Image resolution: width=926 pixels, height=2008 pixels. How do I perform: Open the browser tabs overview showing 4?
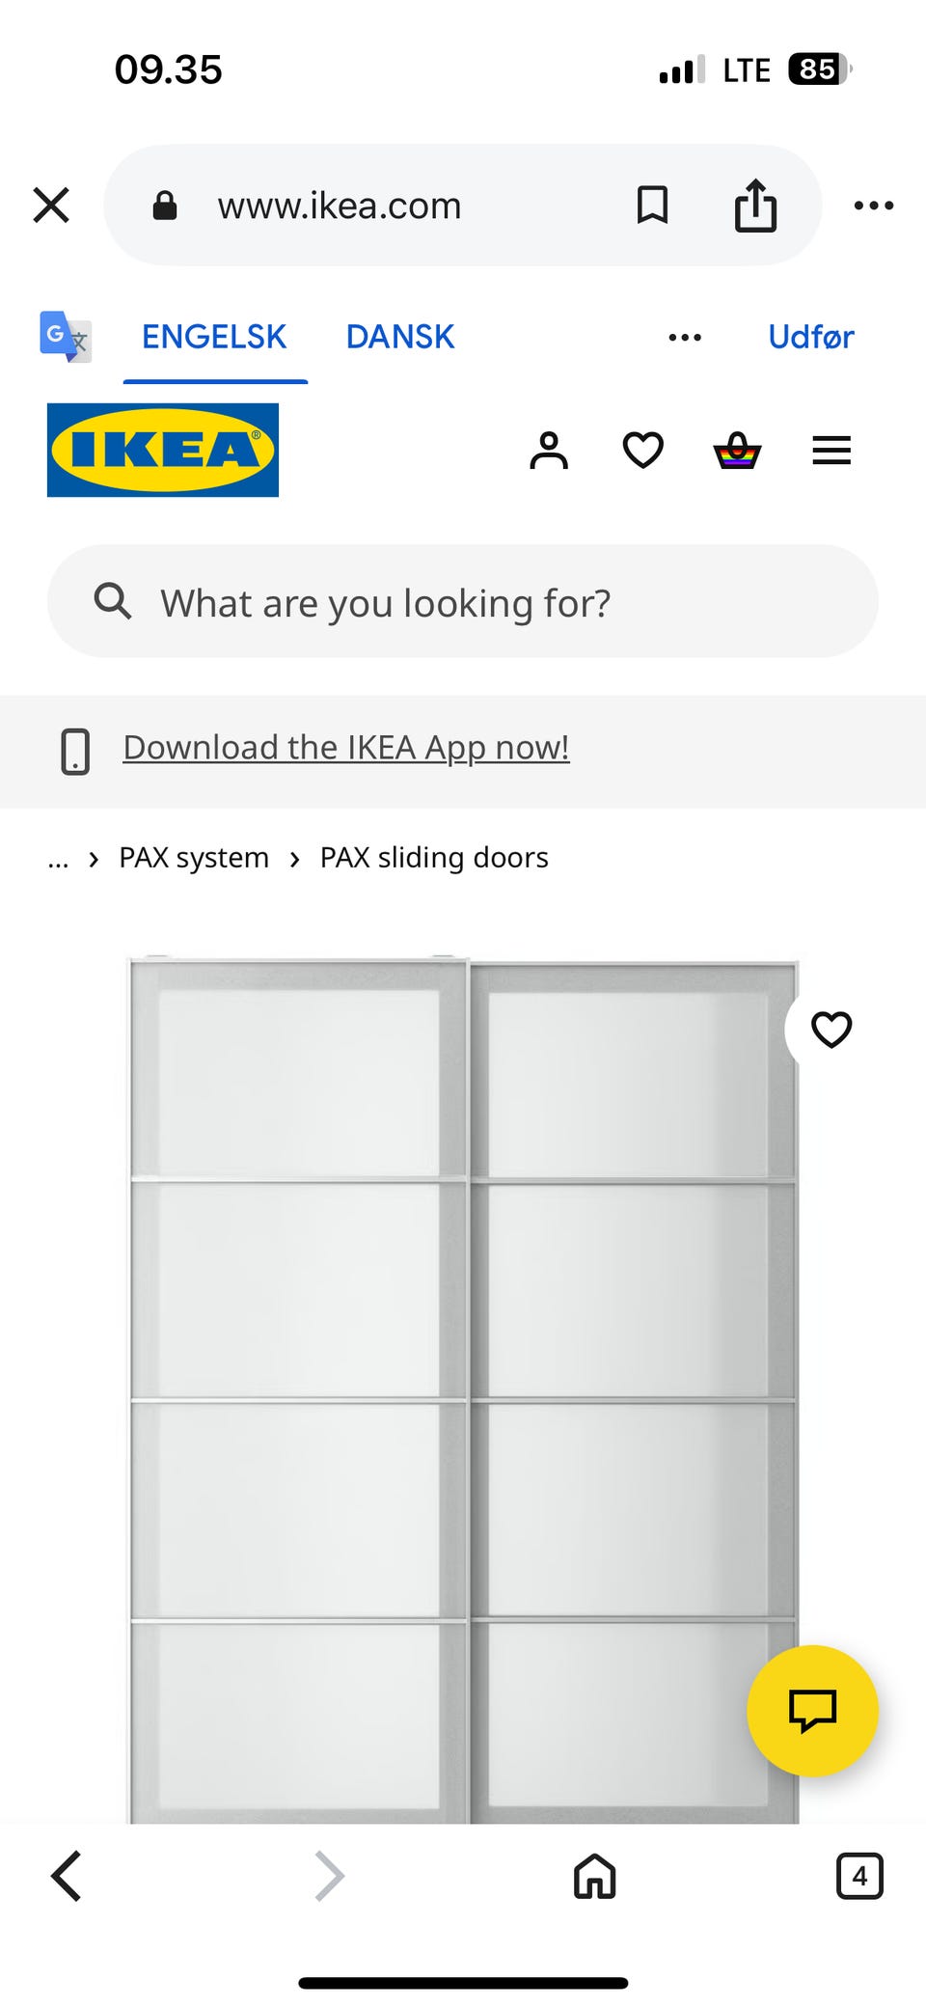pos(858,1877)
